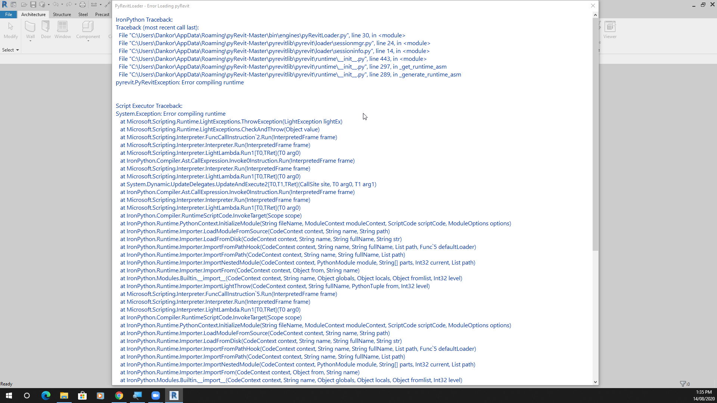Click the scrollbar down arrow in error window
Screen dimensions: 717x403
(x=595, y=382)
